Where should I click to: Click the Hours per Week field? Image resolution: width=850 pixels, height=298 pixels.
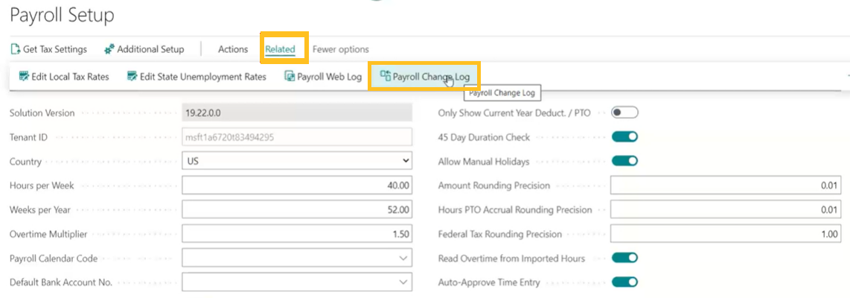296,186
